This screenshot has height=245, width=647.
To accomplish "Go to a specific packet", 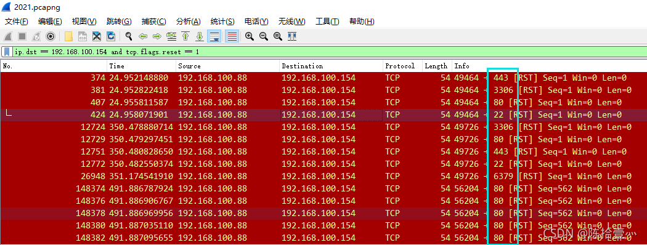I will 171,36.
